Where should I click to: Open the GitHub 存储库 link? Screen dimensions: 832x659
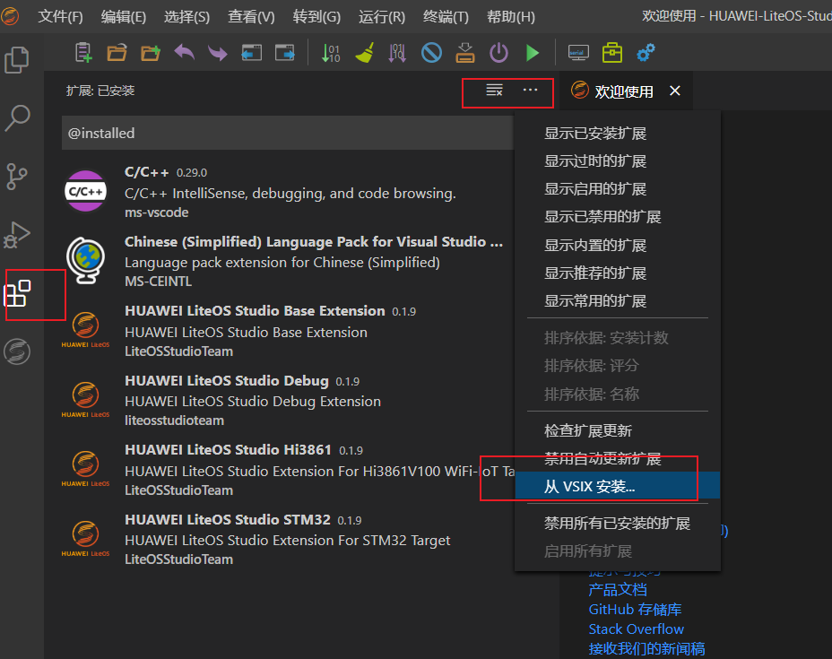coord(635,610)
